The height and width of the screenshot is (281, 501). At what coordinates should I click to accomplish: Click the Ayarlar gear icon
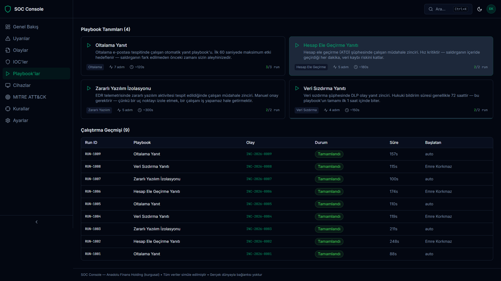point(8,120)
